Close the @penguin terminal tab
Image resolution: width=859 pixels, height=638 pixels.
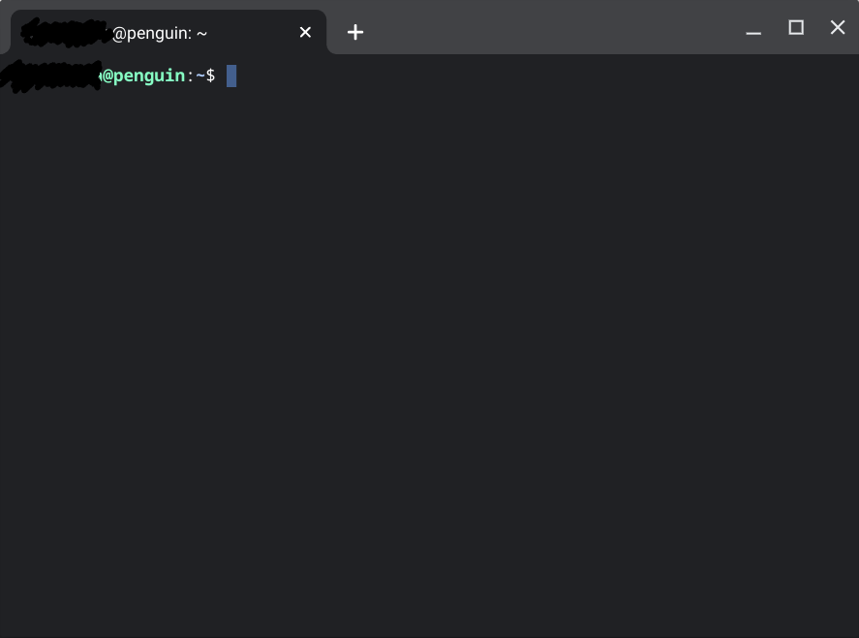coord(305,32)
